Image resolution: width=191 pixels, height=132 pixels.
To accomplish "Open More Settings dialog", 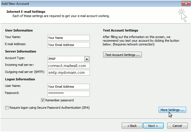I will tap(172, 110).
